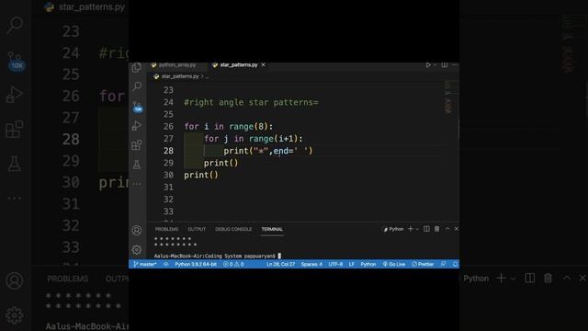
Task: Click the comment '#right angle star patterns='
Action: (x=251, y=102)
